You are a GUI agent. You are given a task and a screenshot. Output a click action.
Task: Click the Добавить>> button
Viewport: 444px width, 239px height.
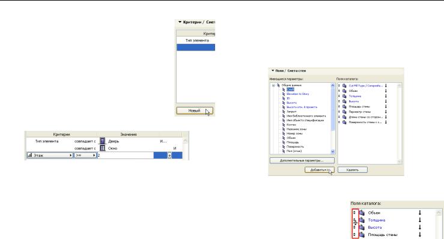320,170
